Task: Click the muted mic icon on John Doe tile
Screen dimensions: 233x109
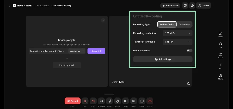Action: click(188, 83)
